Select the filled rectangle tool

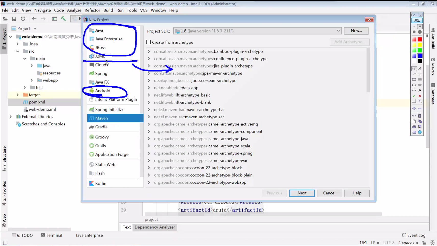pyautogui.click(x=420, y=79)
